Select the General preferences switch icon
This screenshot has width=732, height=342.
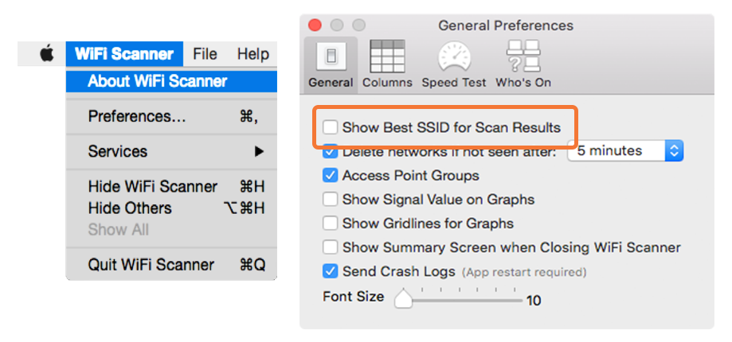click(331, 56)
